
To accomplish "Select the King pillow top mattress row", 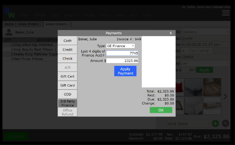I will click(x=30, y=45).
